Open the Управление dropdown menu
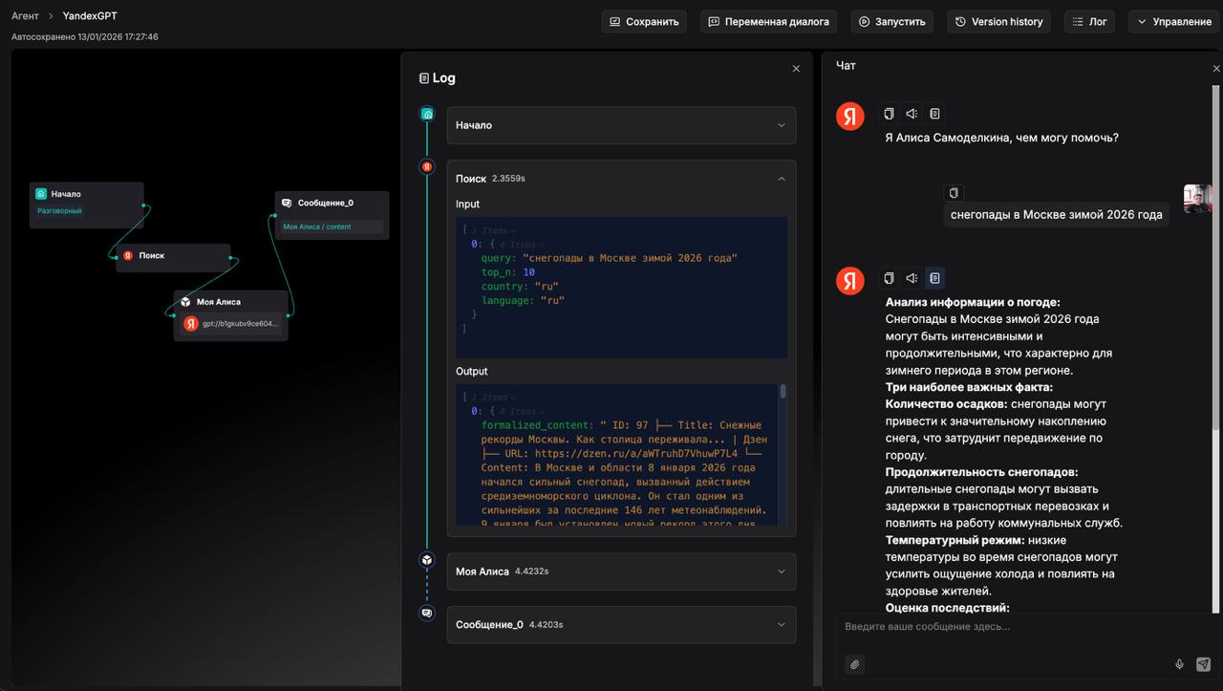1223x691 pixels. (x=1173, y=21)
